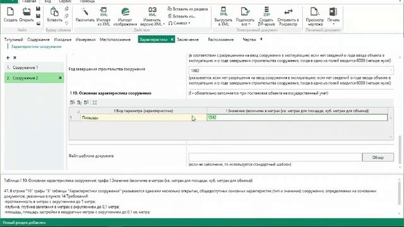Click Файл шаблона документа input field

coord(275,157)
